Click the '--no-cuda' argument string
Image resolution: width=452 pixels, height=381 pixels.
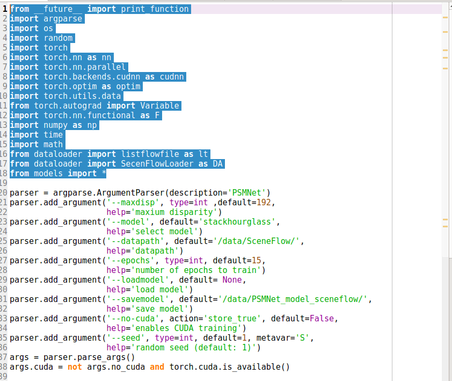click(x=135, y=318)
